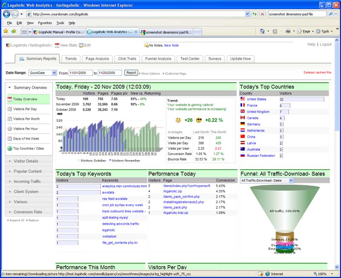
Task: Click the Print icon
Action: 288,31
